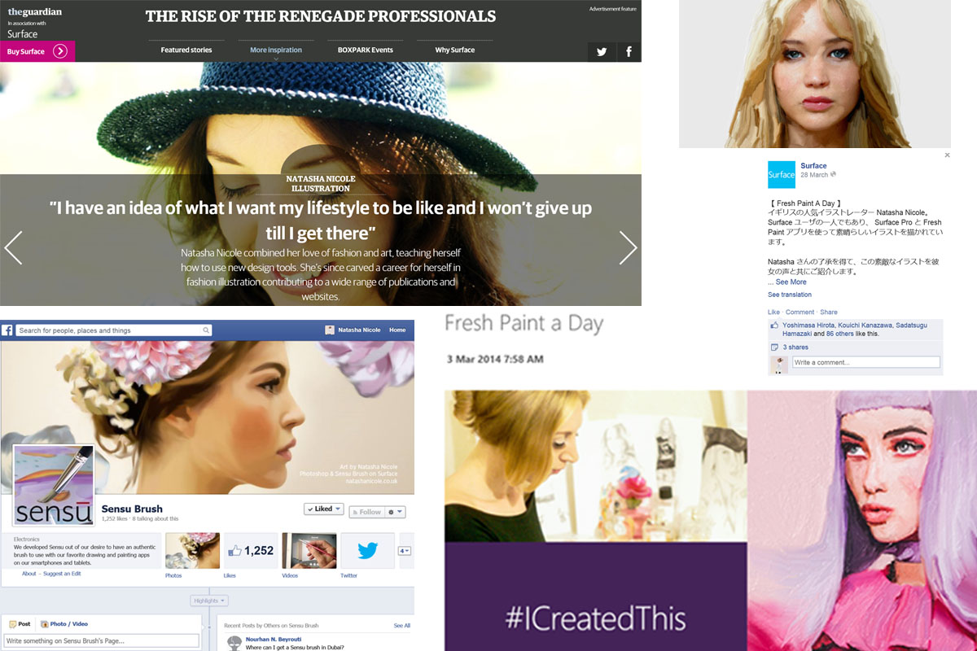Open the Liked dropdown on Sensu Brush
977x651 pixels.
(324, 509)
